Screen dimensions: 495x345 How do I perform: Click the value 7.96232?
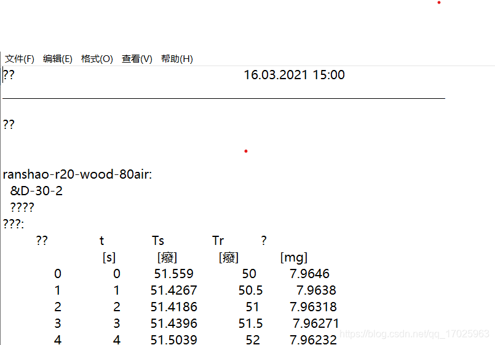tap(313, 339)
